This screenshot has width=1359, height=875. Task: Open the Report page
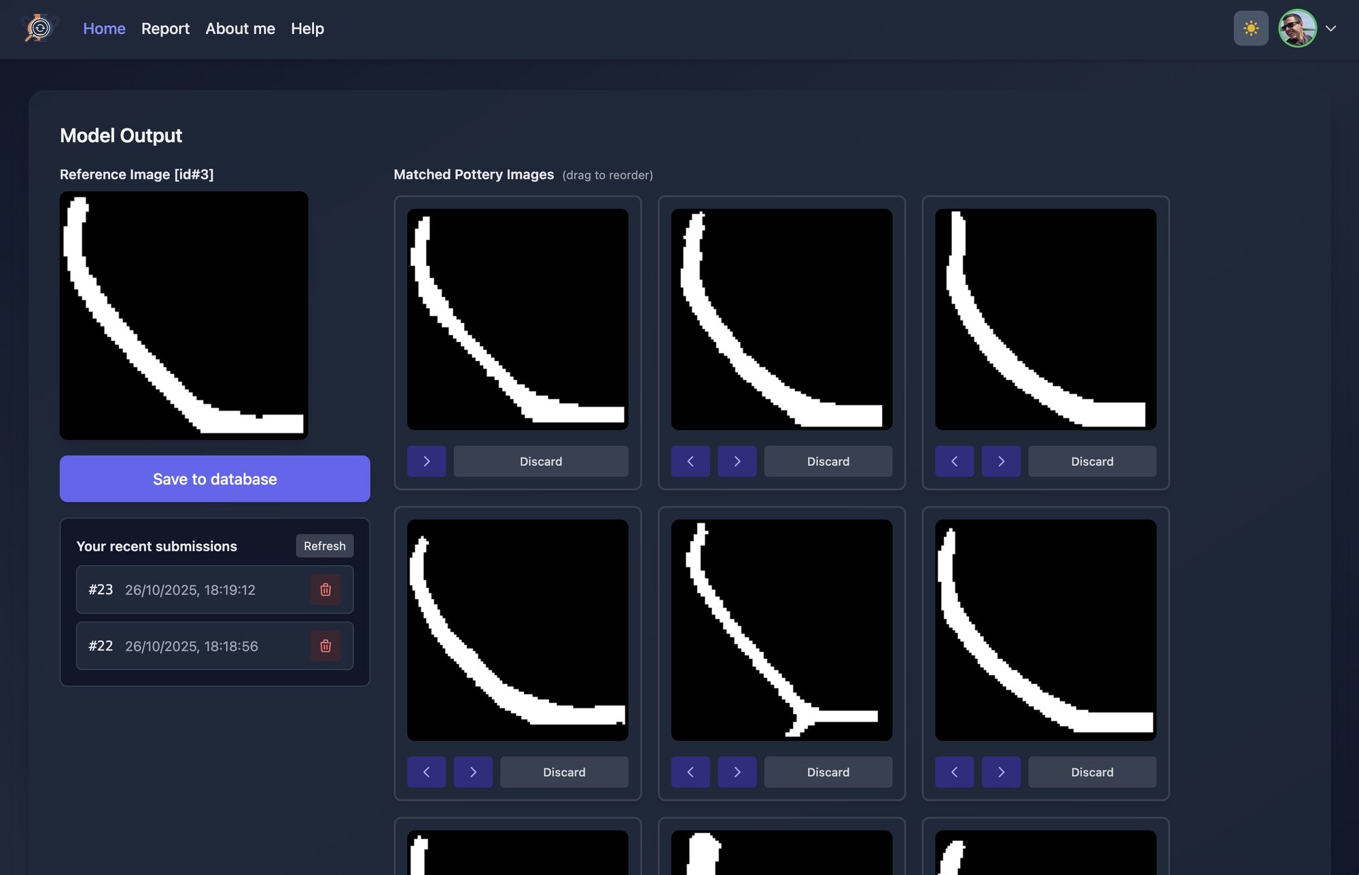[165, 29]
